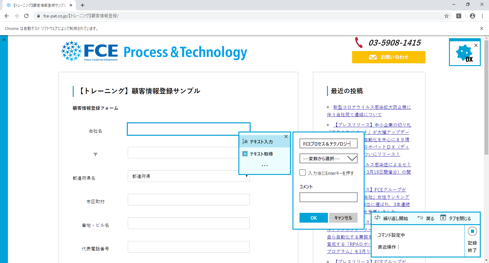
Task: Click the コメント input field
Action: click(x=328, y=197)
